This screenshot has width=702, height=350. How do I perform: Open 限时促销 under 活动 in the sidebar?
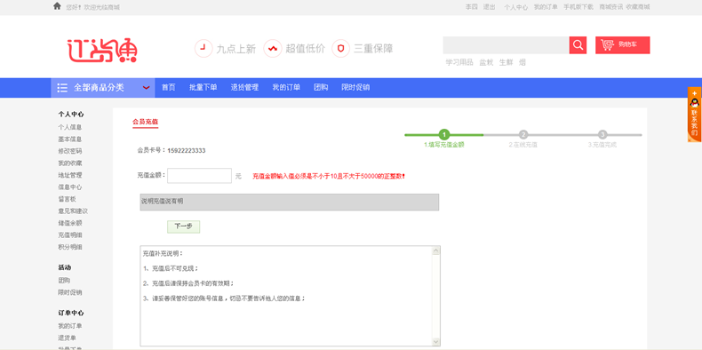pyautogui.click(x=70, y=293)
